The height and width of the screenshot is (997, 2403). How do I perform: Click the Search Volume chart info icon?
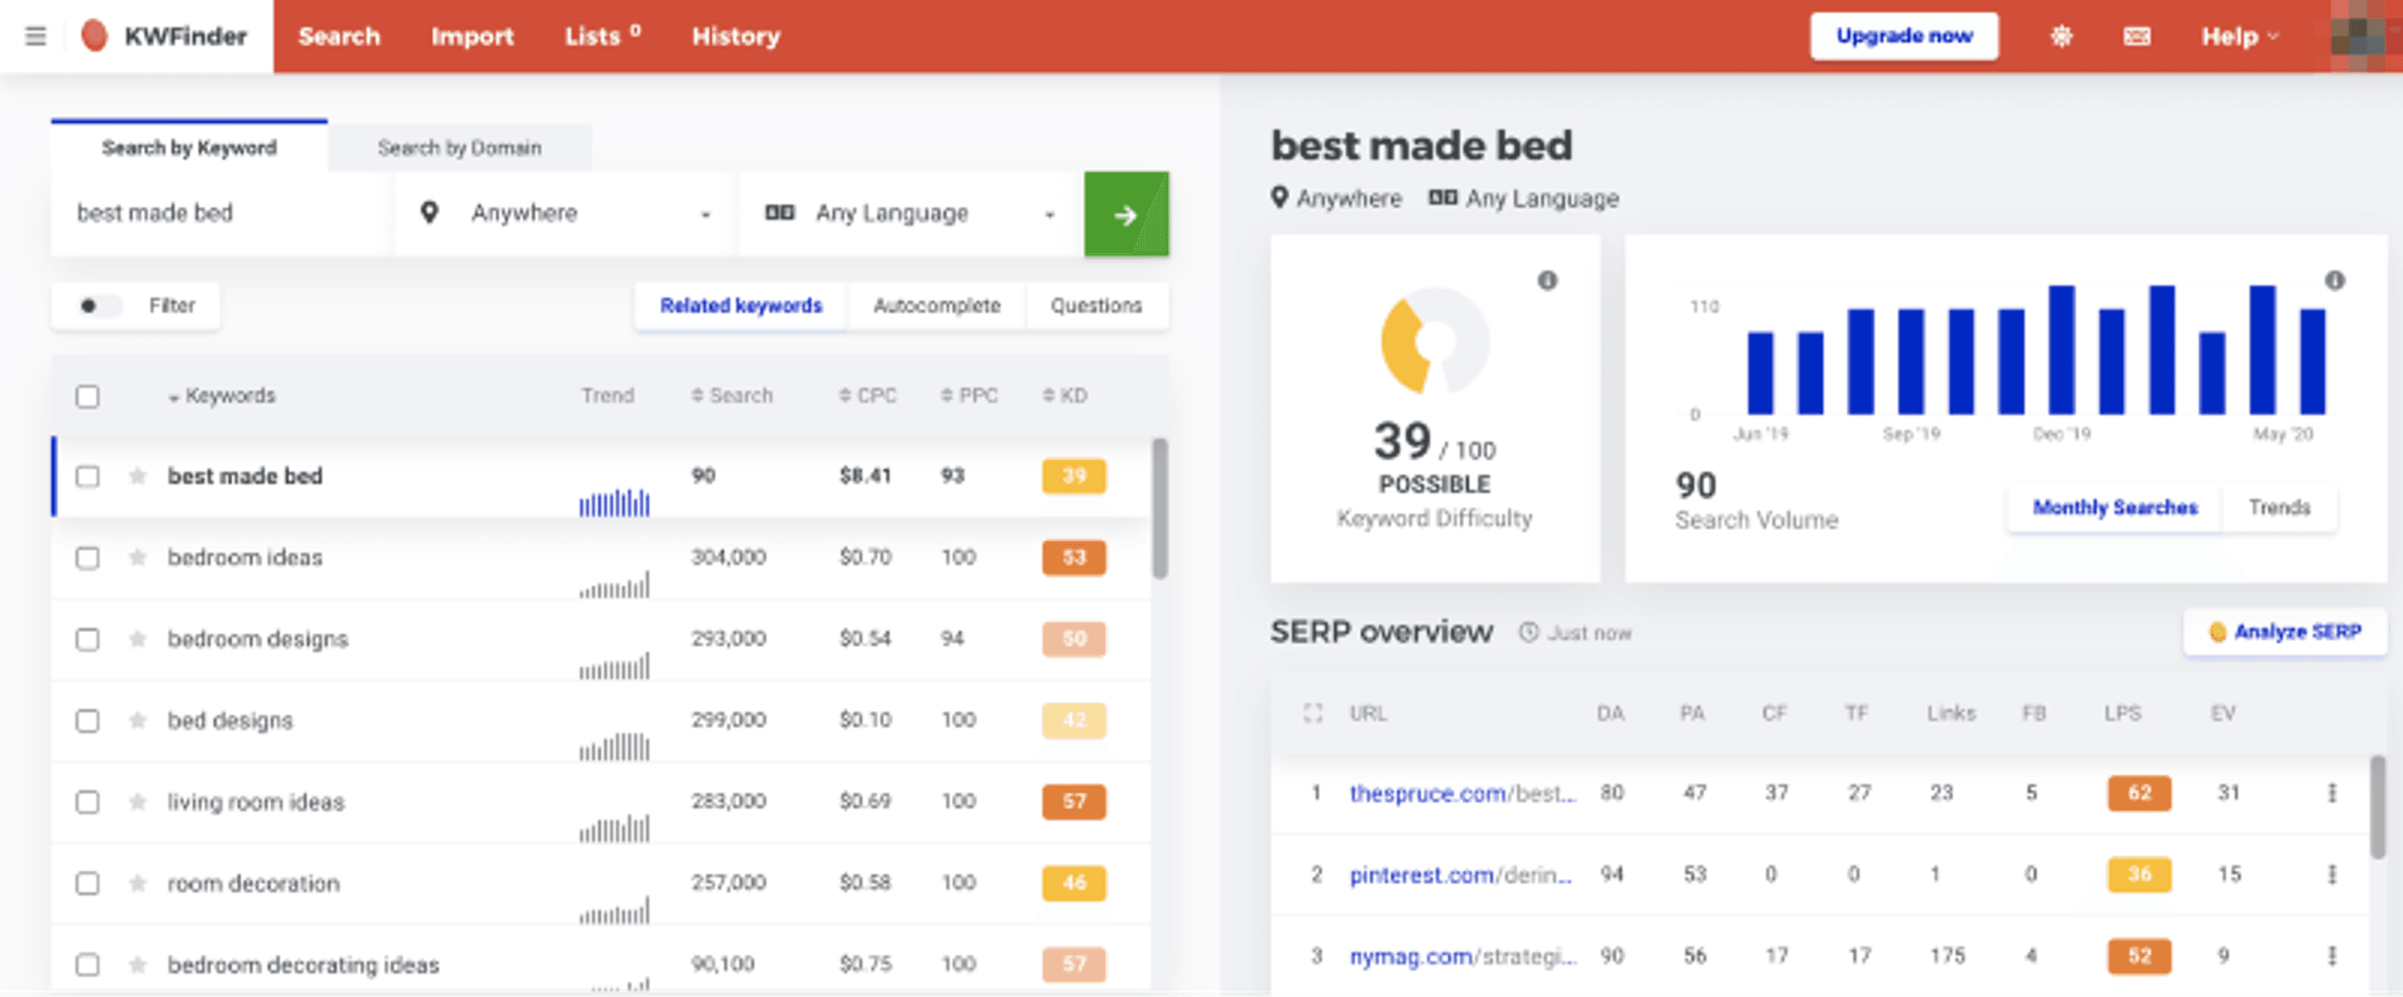(x=2335, y=281)
